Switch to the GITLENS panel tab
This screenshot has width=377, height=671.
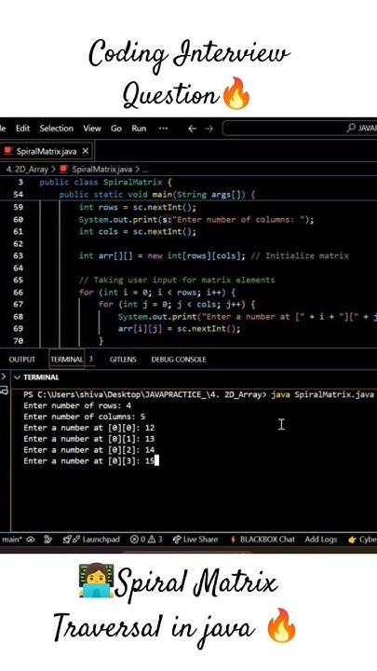click(x=123, y=360)
